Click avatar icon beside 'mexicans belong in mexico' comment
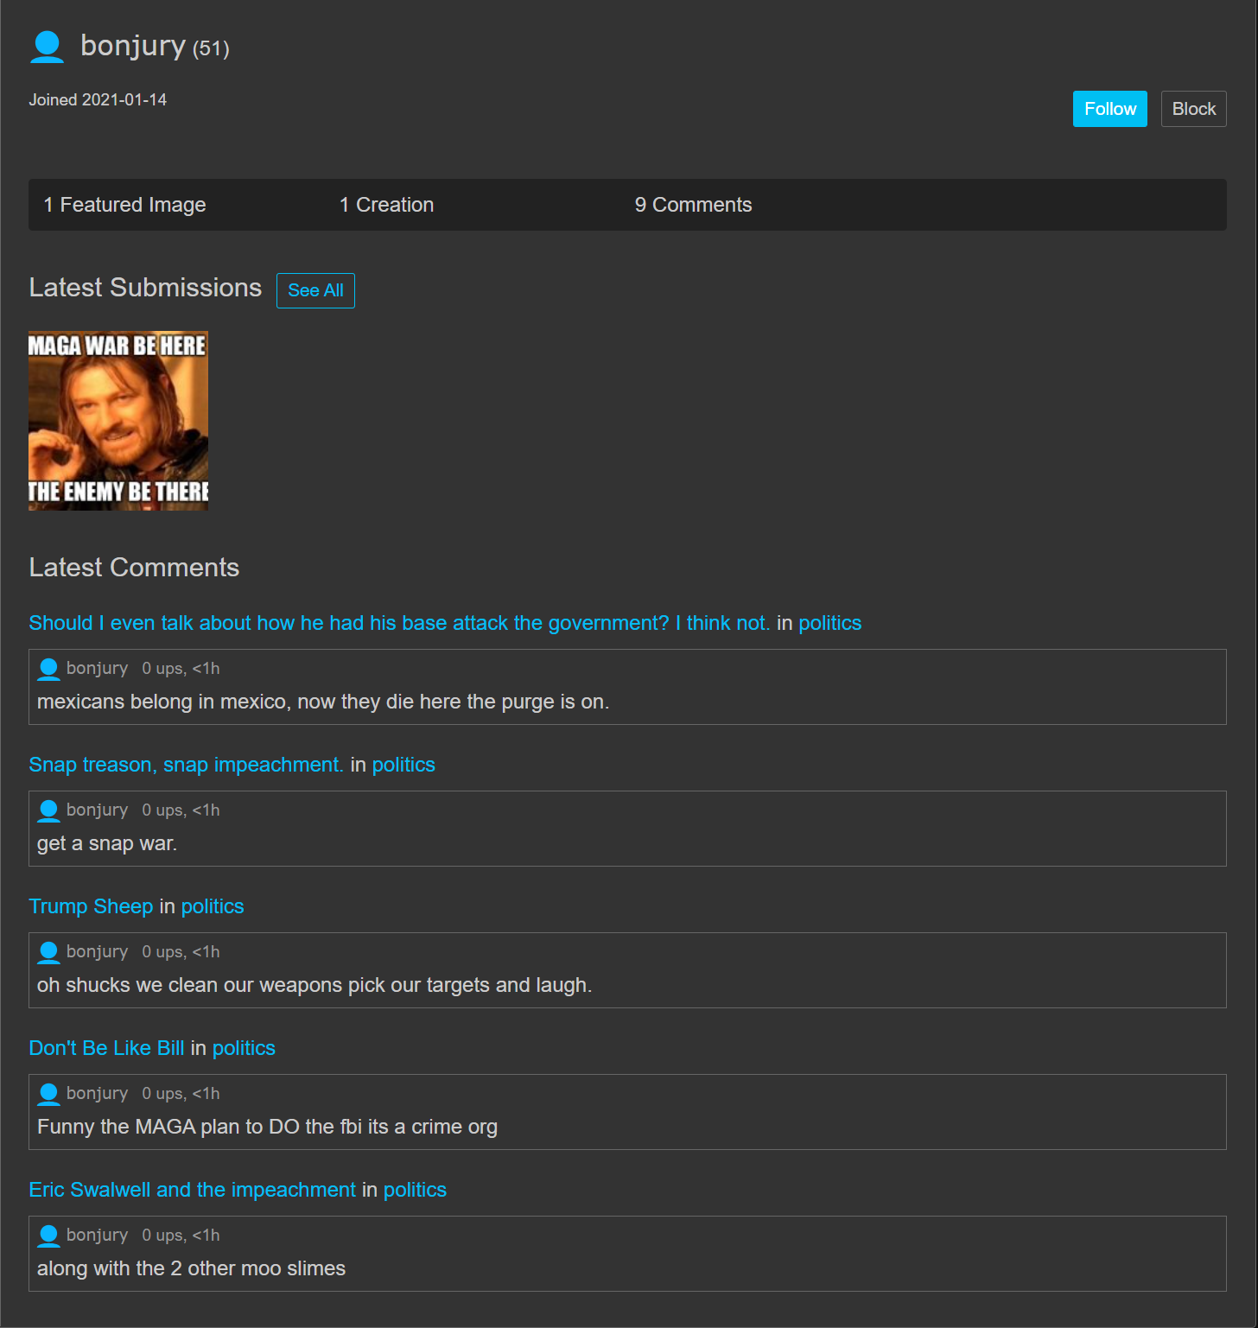This screenshot has height=1328, width=1258. (x=49, y=669)
